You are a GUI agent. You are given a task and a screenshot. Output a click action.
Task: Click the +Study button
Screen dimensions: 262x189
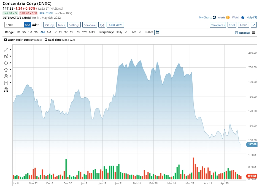click(49, 25)
